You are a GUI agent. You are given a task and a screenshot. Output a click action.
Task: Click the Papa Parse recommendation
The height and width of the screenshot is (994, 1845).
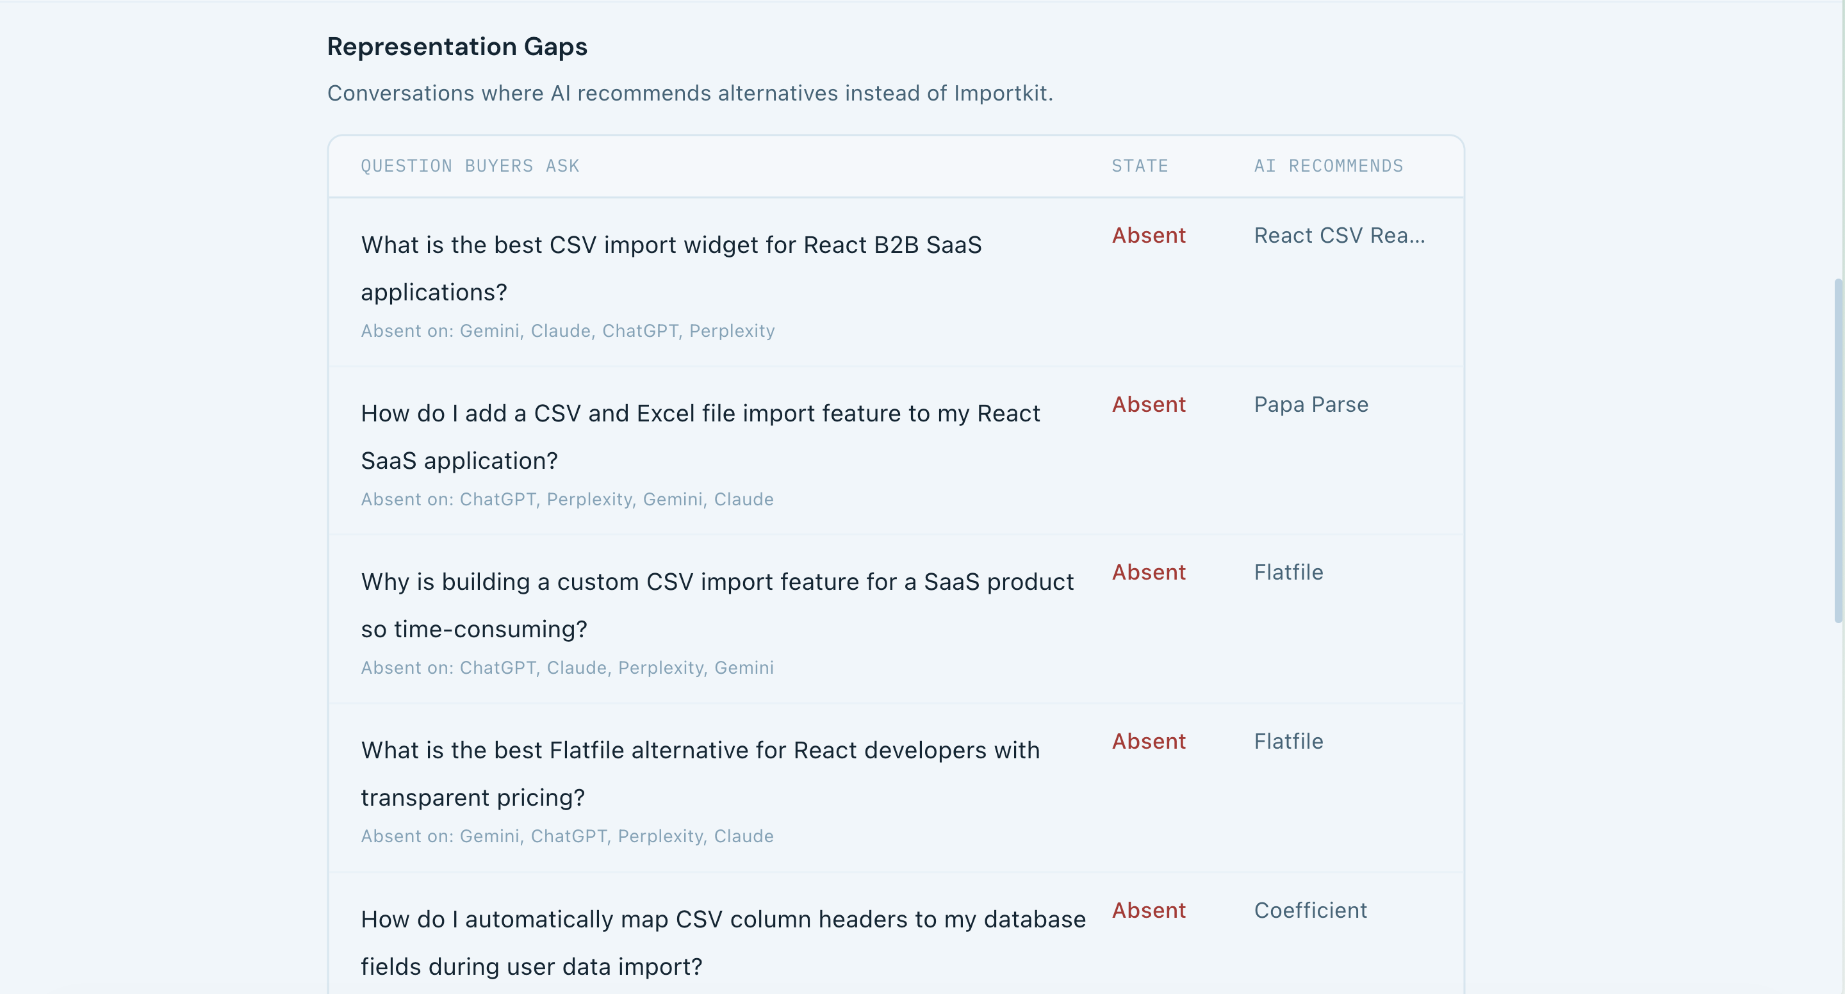(1310, 405)
